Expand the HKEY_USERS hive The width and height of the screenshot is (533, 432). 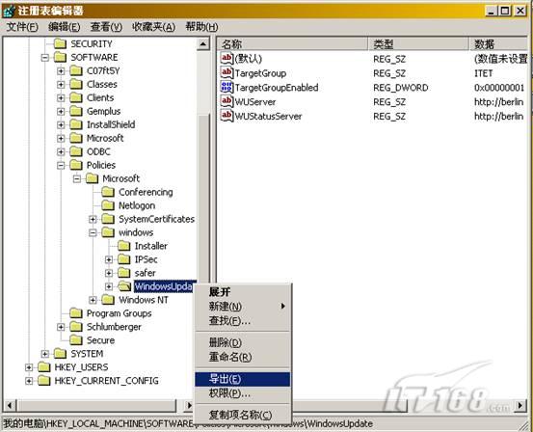29,367
